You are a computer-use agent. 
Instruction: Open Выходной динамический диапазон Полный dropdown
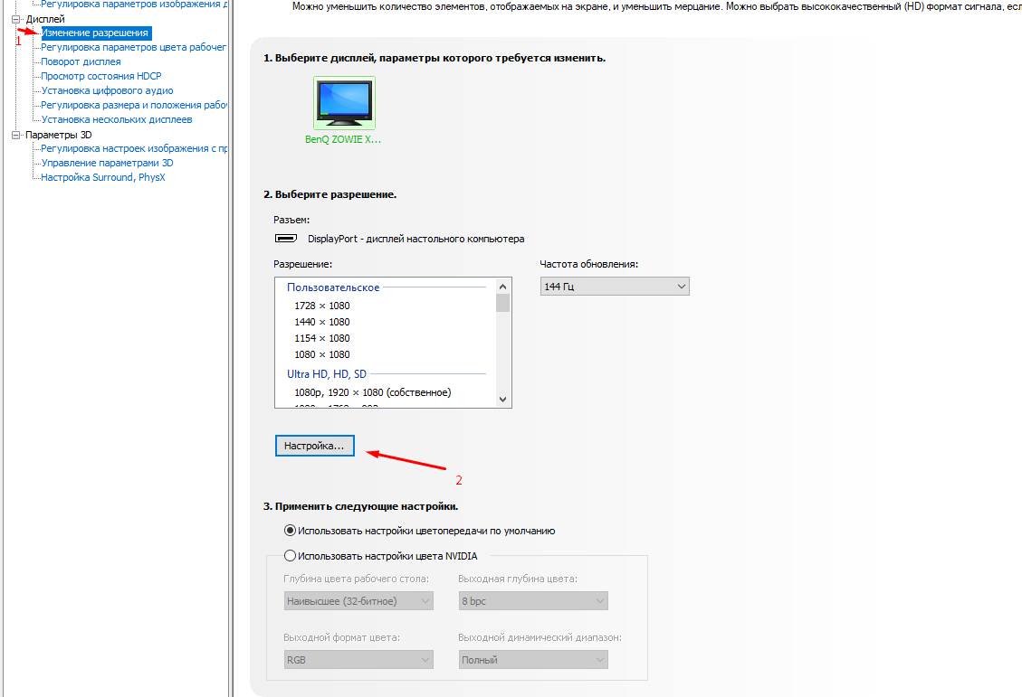[x=533, y=660]
